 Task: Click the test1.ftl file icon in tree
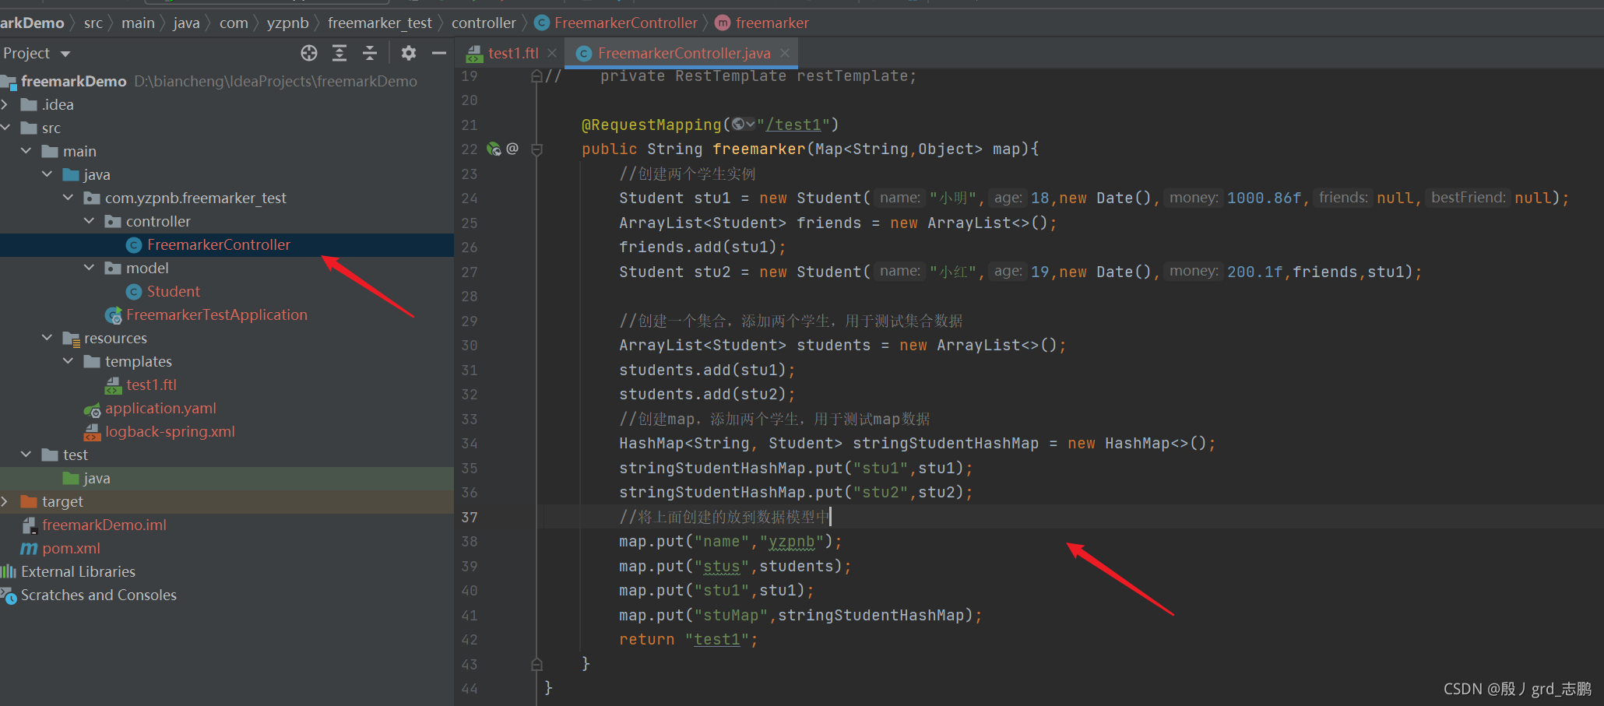(114, 385)
